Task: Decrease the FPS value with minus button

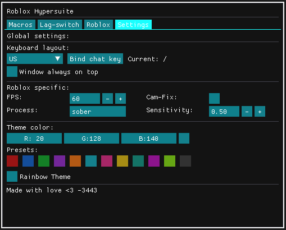Action: [107, 99]
